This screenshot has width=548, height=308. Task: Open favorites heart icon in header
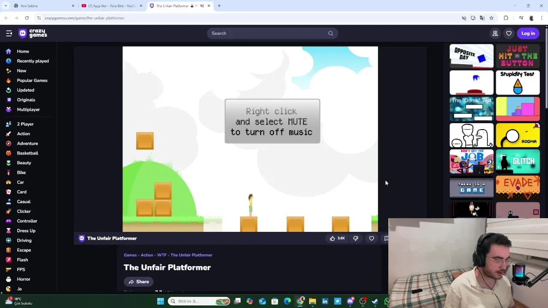click(x=509, y=33)
